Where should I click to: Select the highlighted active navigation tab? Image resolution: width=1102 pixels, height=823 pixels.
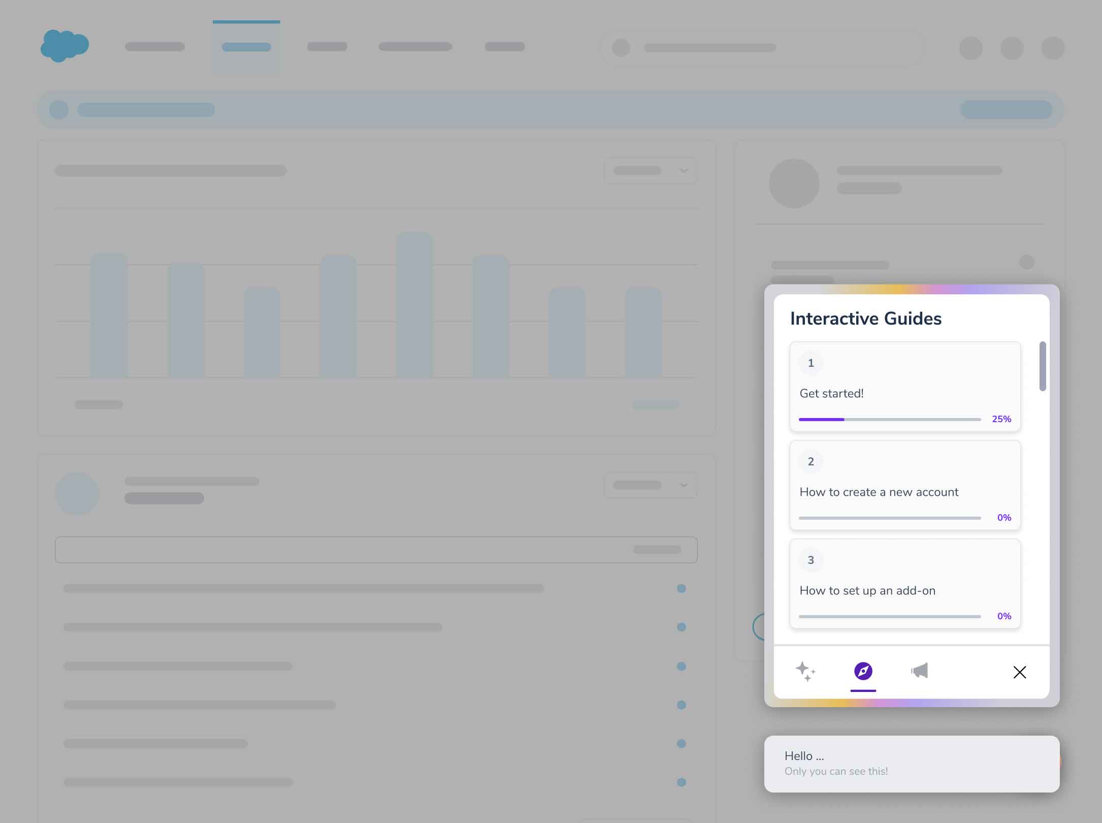tap(246, 47)
